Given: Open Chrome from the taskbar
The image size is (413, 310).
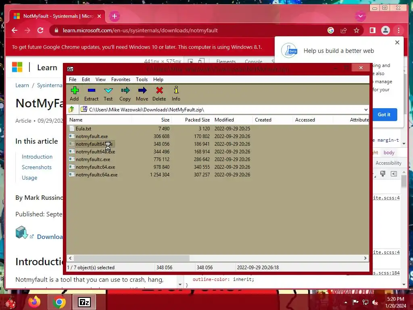Looking at the screenshot, I should coord(59,302).
